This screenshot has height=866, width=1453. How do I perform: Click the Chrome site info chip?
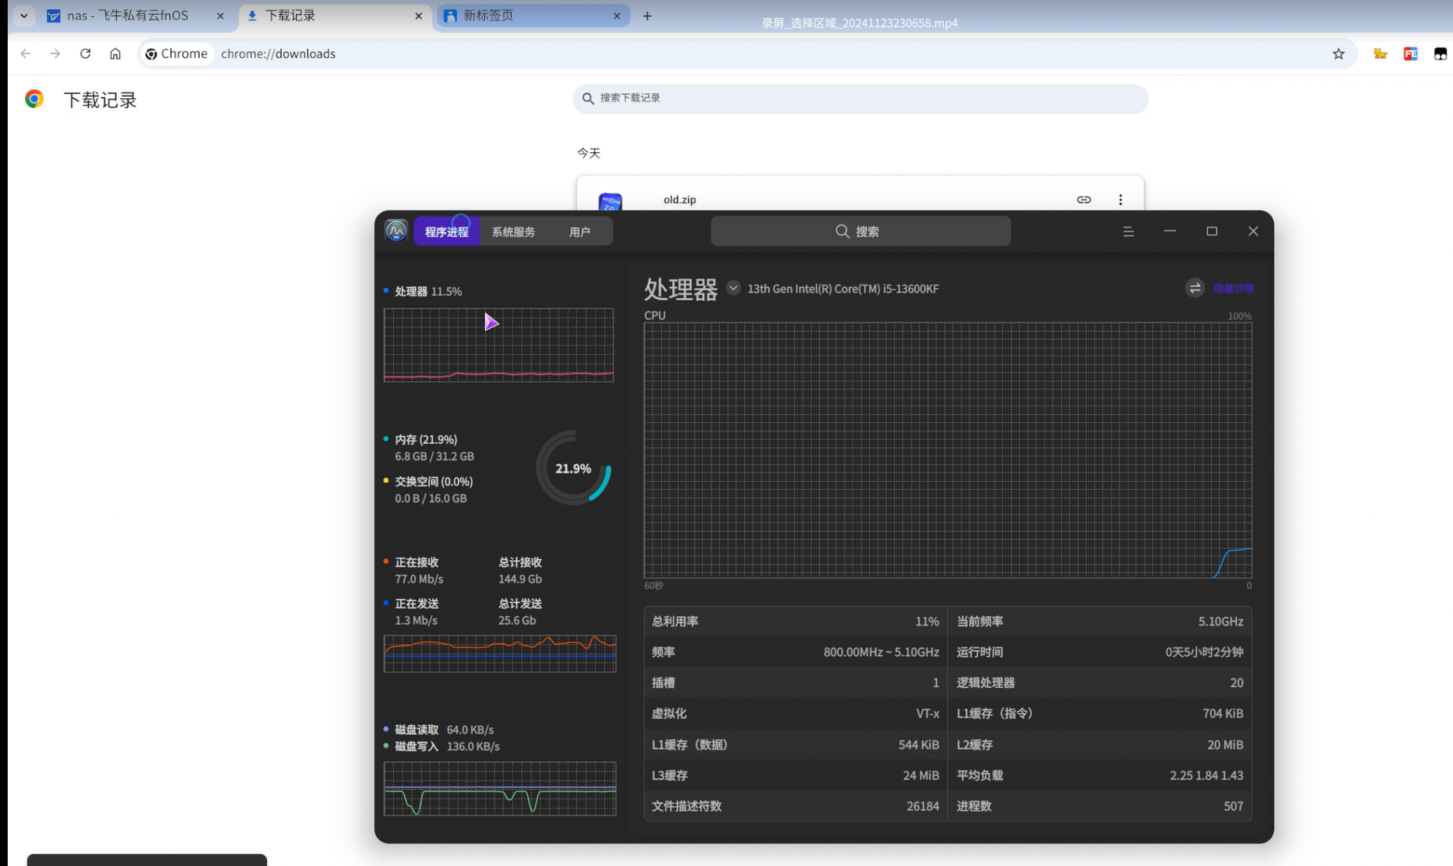[x=177, y=54]
